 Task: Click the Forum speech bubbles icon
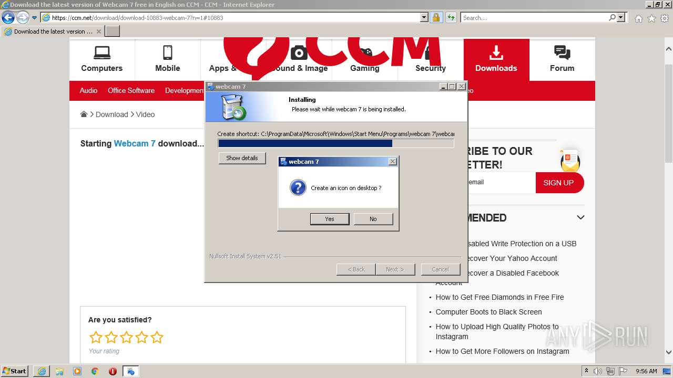tap(562, 52)
